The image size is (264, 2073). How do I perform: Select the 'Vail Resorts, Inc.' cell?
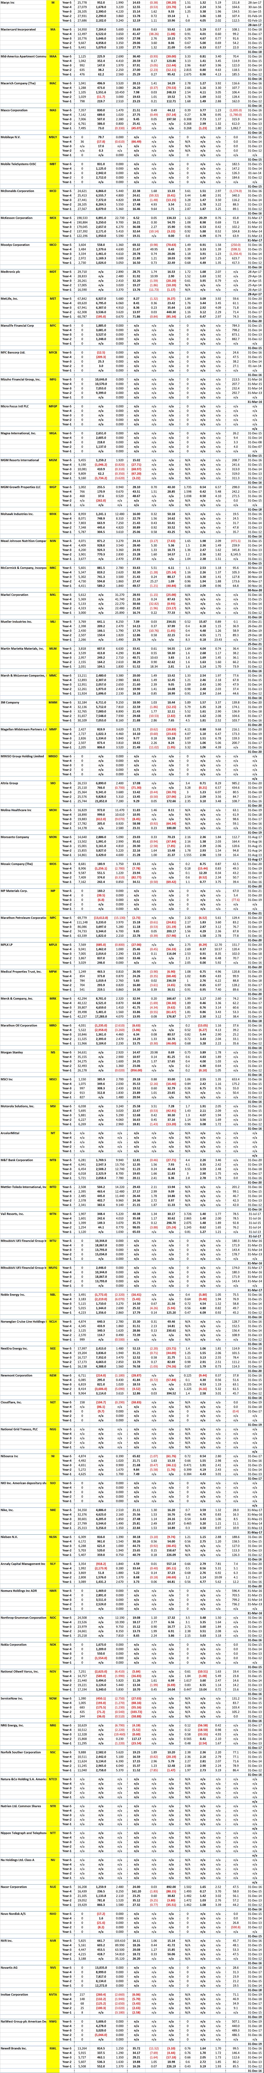(x=23, y=1214)
